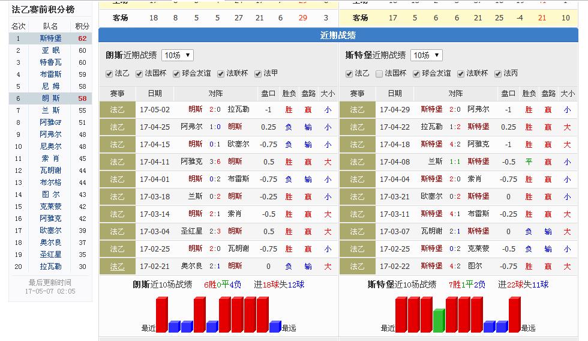This screenshot has height=341, width=588.
Task: Click the 法乙赛前积分榜 standings title
Action: tap(43, 10)
